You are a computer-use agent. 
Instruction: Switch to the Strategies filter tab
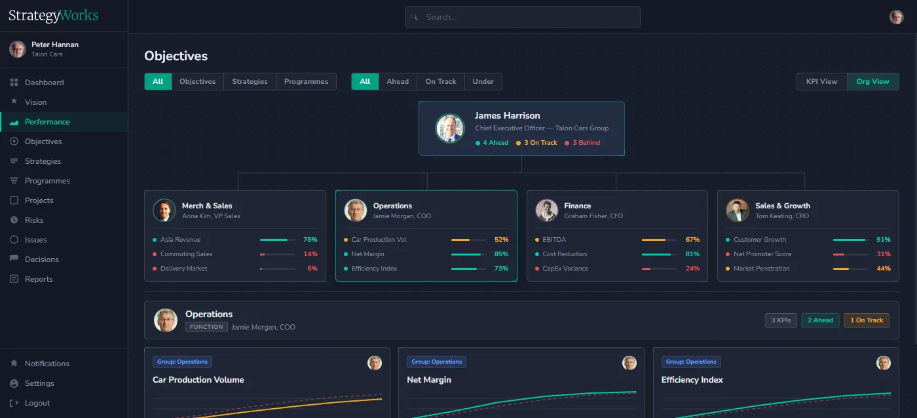click(x=250, y=81)
